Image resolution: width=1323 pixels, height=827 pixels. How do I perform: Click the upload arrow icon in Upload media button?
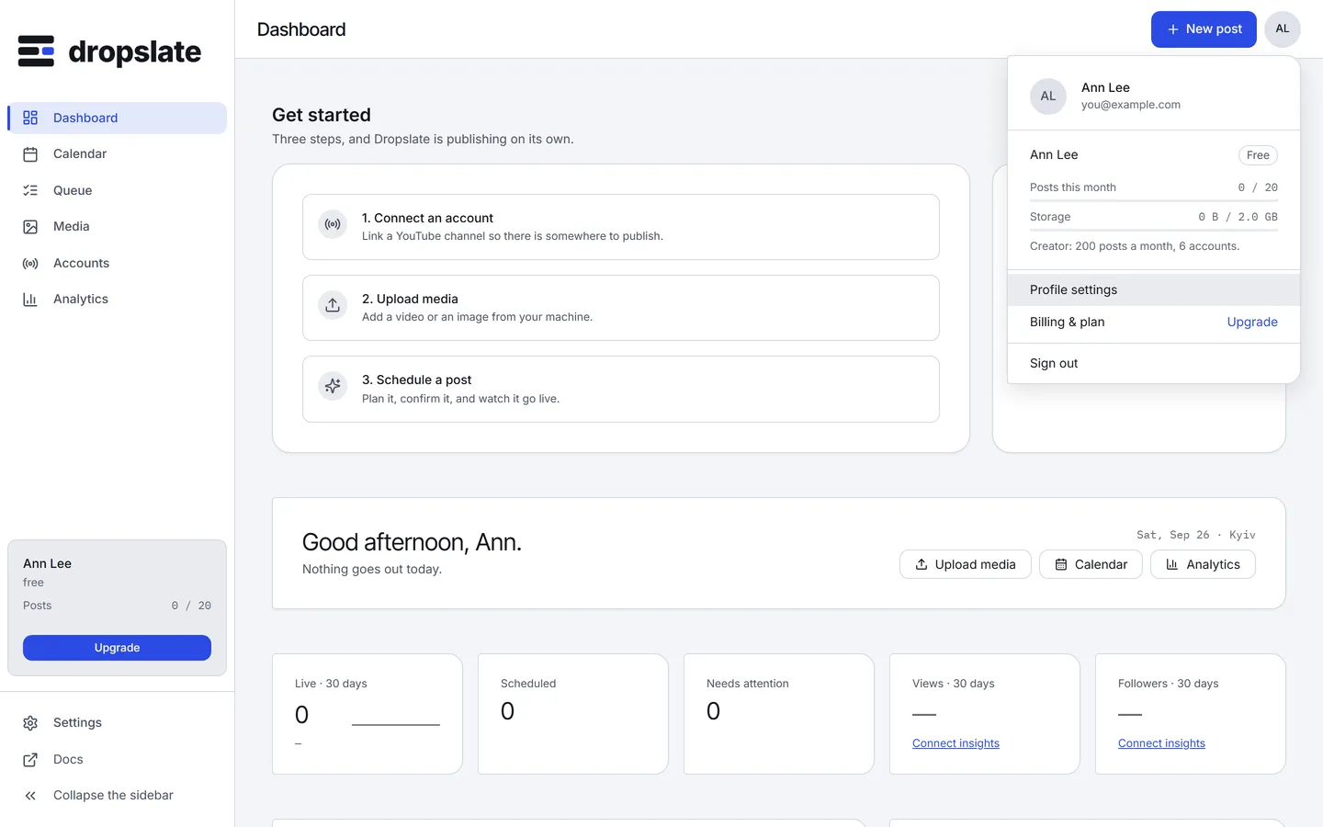pyautogui.click(x=922, y=564)
